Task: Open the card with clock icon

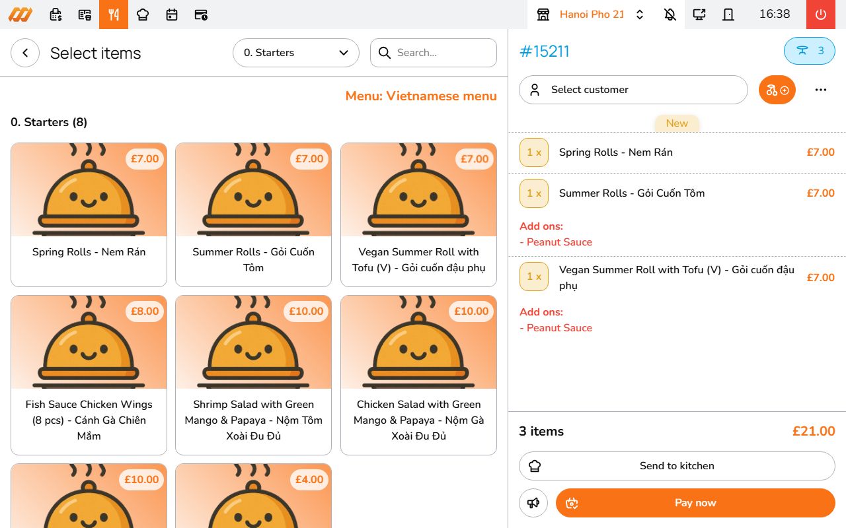Action: (x=201, y=15)
